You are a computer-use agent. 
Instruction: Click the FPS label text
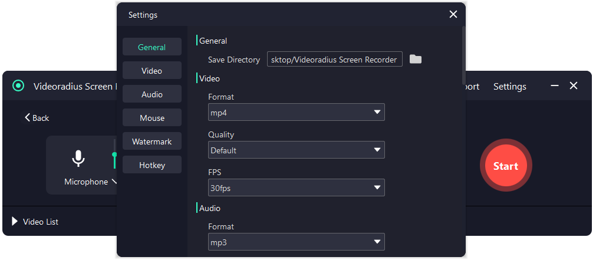(215, 172)
